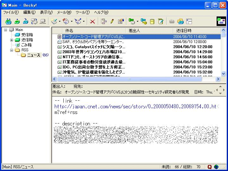Open the mailbox settings dropdown arrow
The width and height of the screenshot is (228, 171).
pyautogui.click(x=137, y=22)
